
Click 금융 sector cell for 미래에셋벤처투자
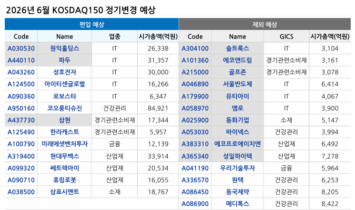(114, 144)
